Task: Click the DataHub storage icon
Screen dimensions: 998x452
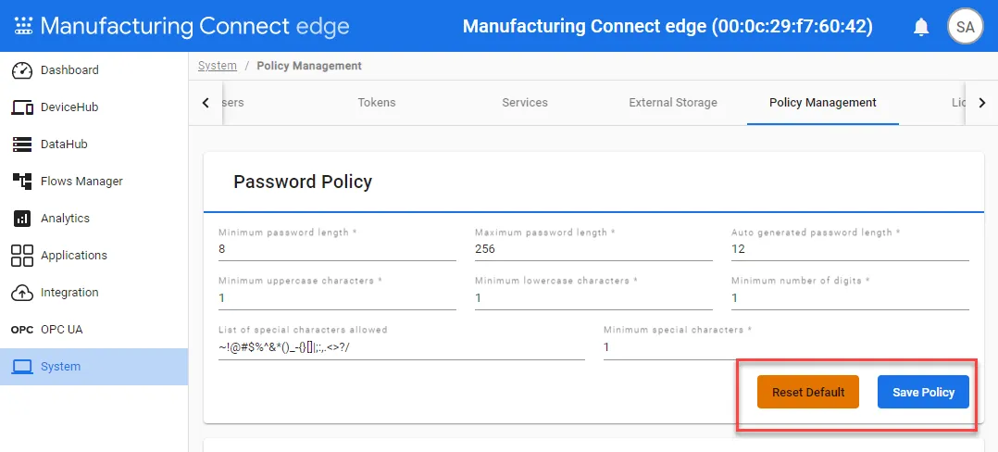Action: click(22, 144)
